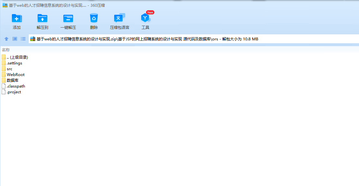Select the WebRoot folder

13,75
